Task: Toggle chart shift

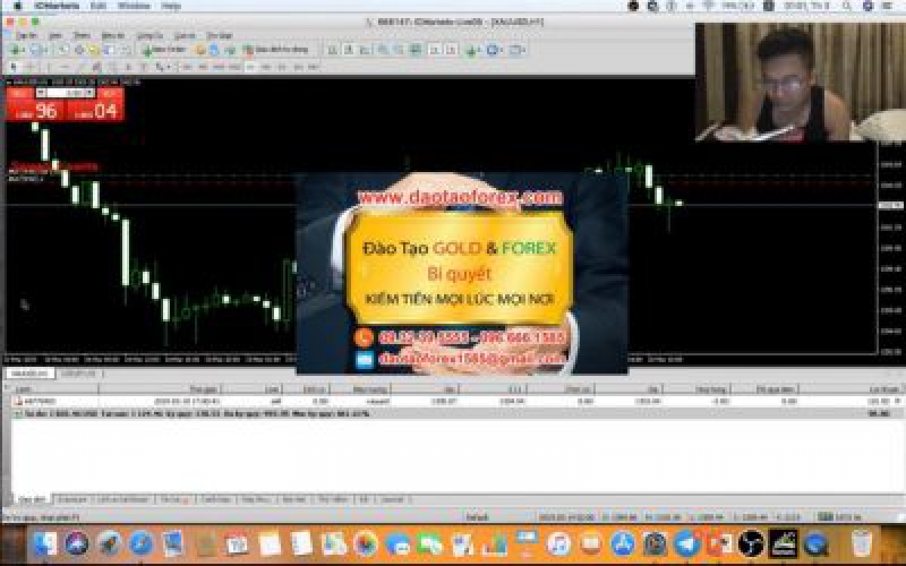Action: (x=451, y=51)
